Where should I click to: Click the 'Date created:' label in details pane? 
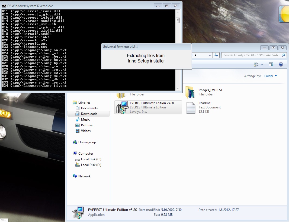(x=208, y=210)
